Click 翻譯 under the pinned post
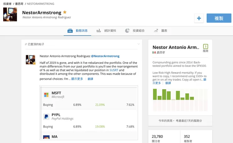This screenshot has width=233, height=143. pyautogui.click(x=90, y=79)
